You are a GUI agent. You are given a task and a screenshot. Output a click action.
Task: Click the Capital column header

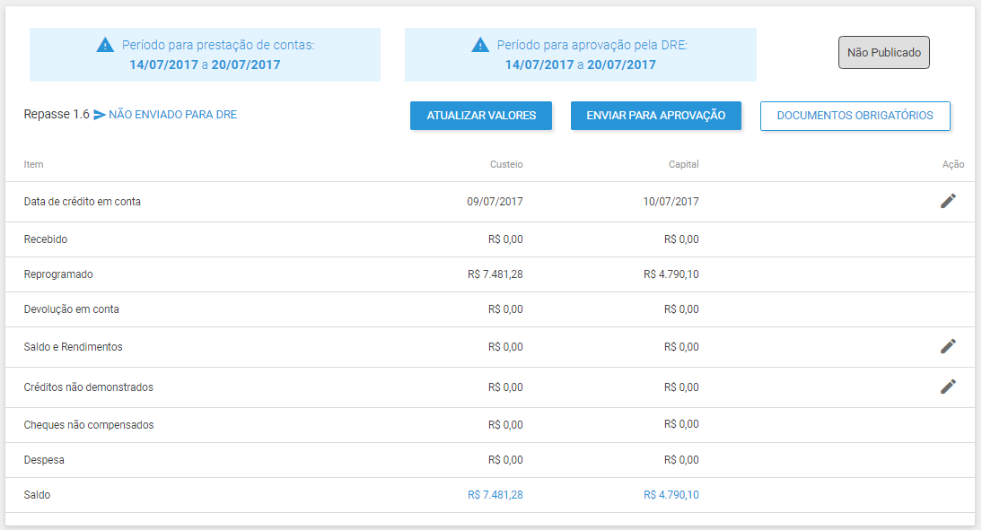[x=683, y=165]
